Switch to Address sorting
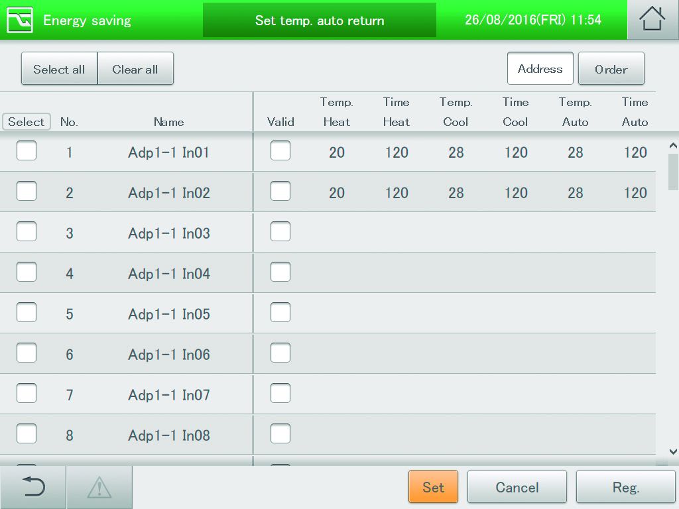Image resolution: width=679 pixels, height=509 pixels. [540, 69]
